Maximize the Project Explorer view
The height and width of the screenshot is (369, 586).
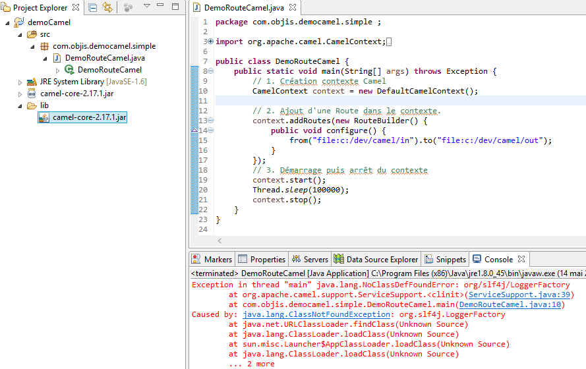pyautogui.click(x=175, y=7)
